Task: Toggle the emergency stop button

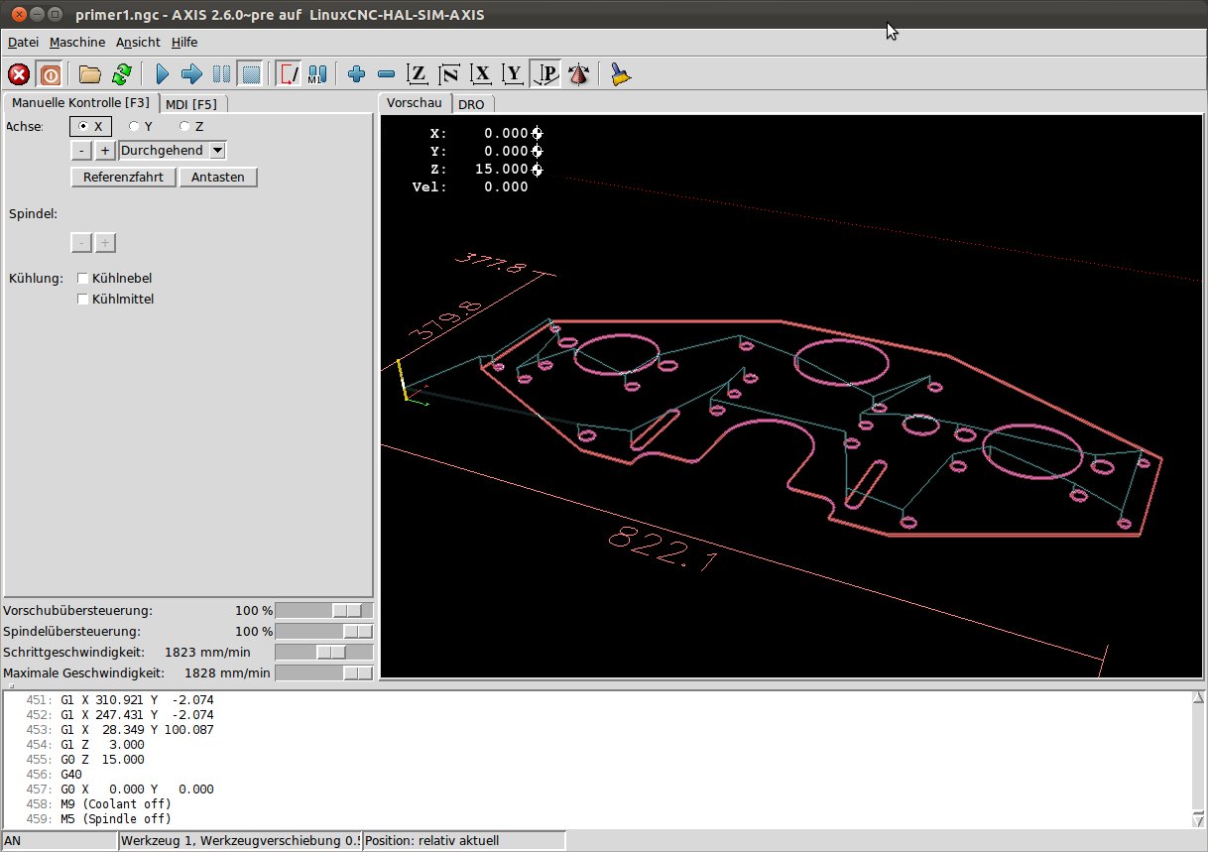Action: click(x=19, y=74)
